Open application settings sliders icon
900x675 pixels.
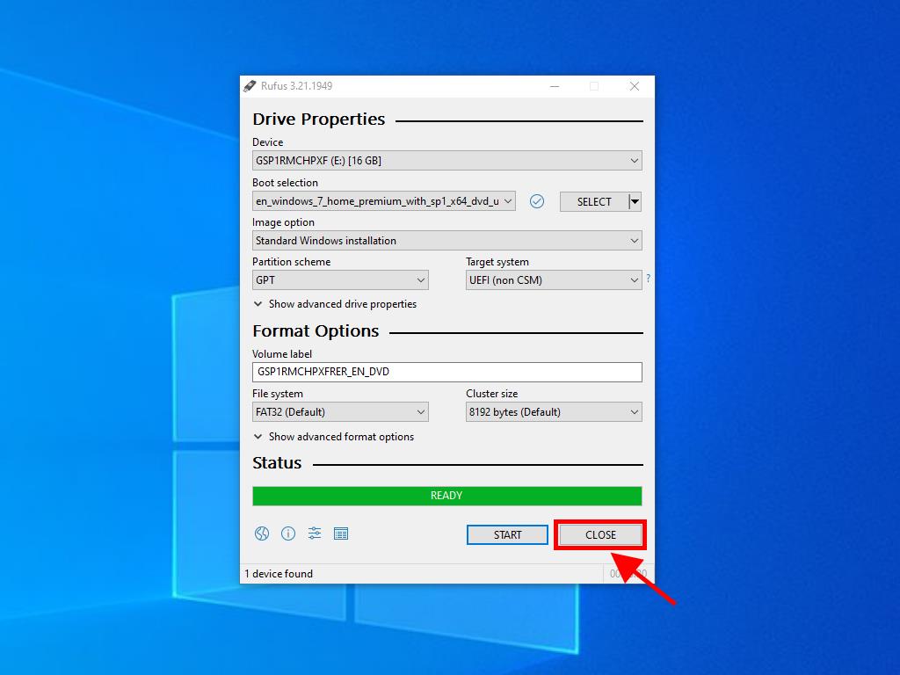(315, 533)
